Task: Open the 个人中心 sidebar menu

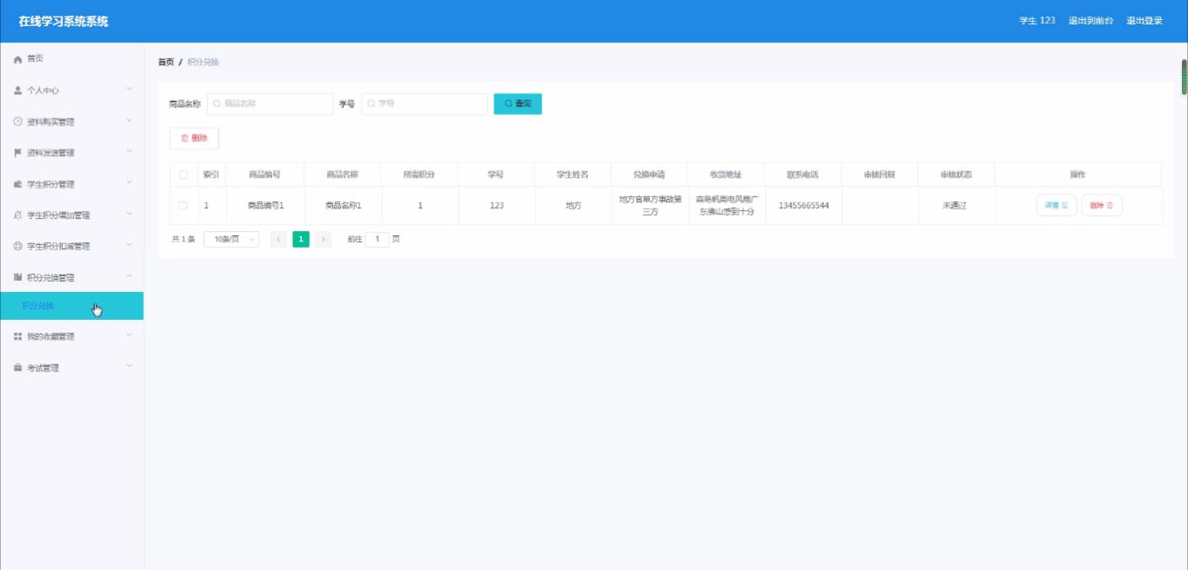Action: (72, 91)
